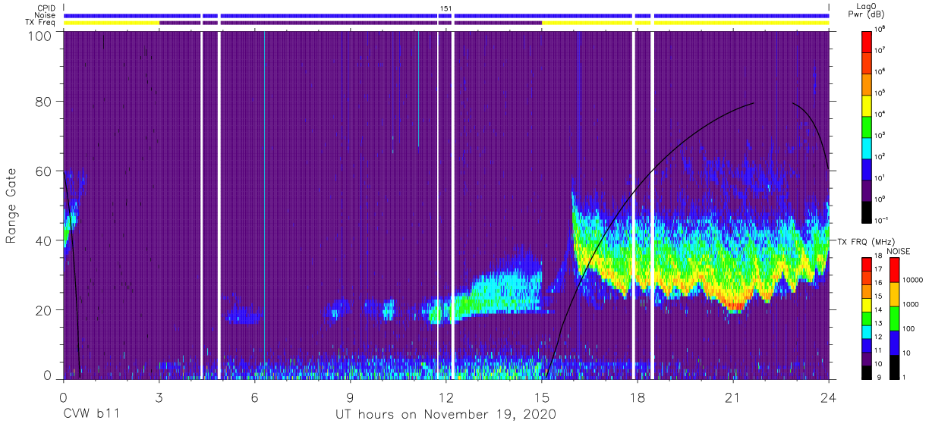Click the 'UT hours on November 19, 2020' axis title

446,415
